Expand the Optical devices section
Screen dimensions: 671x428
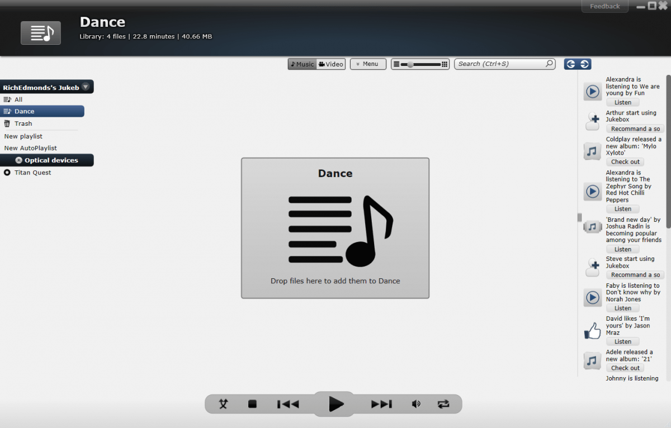47,160
